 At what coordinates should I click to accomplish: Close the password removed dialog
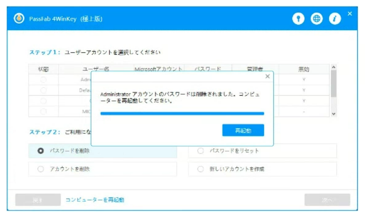pyautogui.click(x=268, y=76)
